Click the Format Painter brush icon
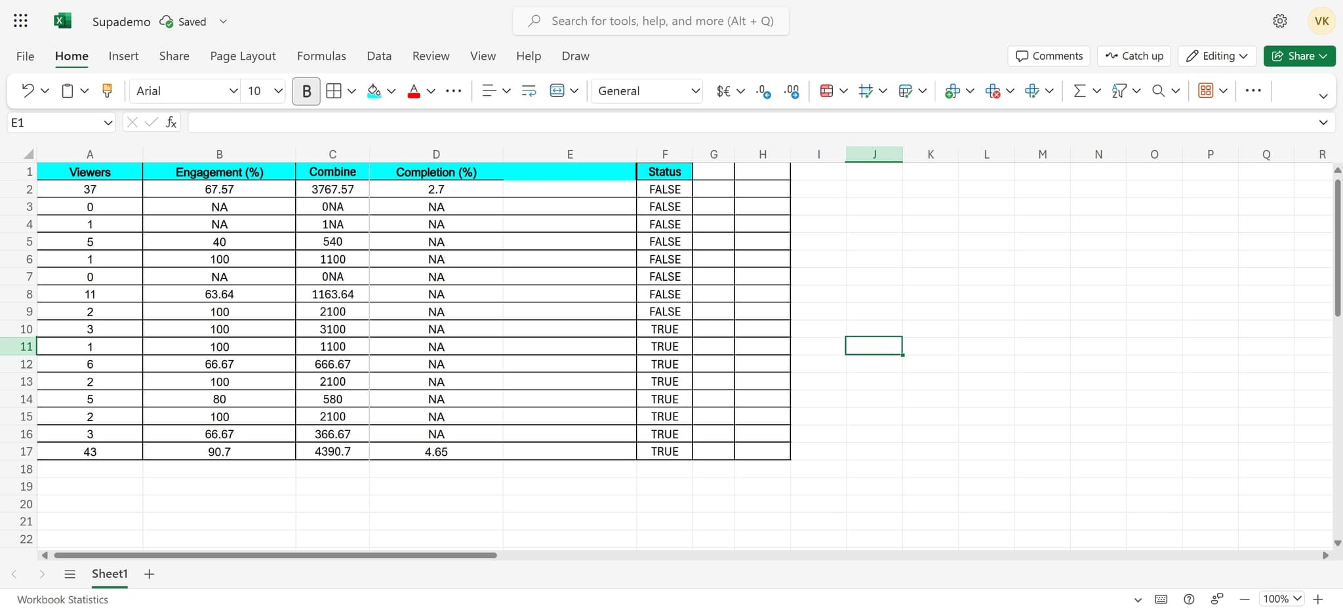This screenshot has width=1343, height=608. [x=107, y=91]
